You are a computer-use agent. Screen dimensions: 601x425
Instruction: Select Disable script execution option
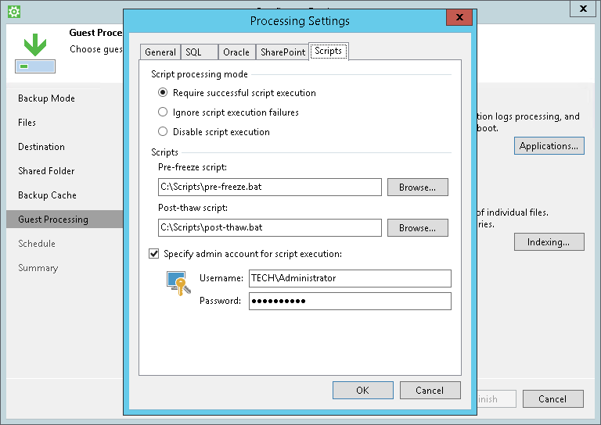[x=163, y=132]
